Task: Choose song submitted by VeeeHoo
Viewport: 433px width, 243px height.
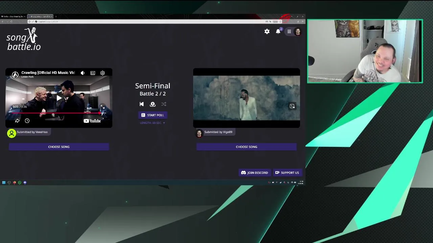Action: coord(59,147)
